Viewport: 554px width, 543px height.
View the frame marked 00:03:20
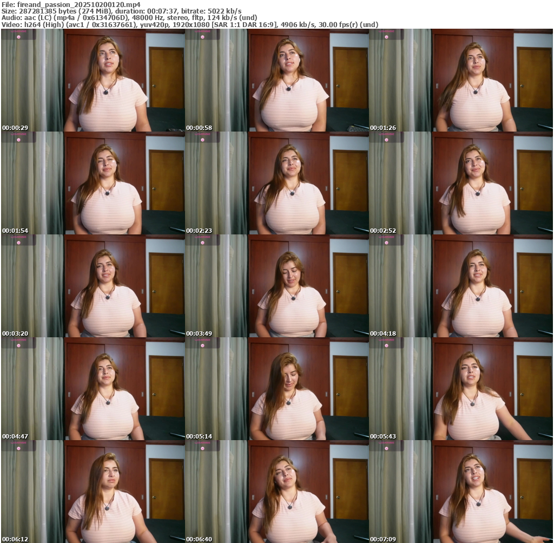click(x=93, y=286)
